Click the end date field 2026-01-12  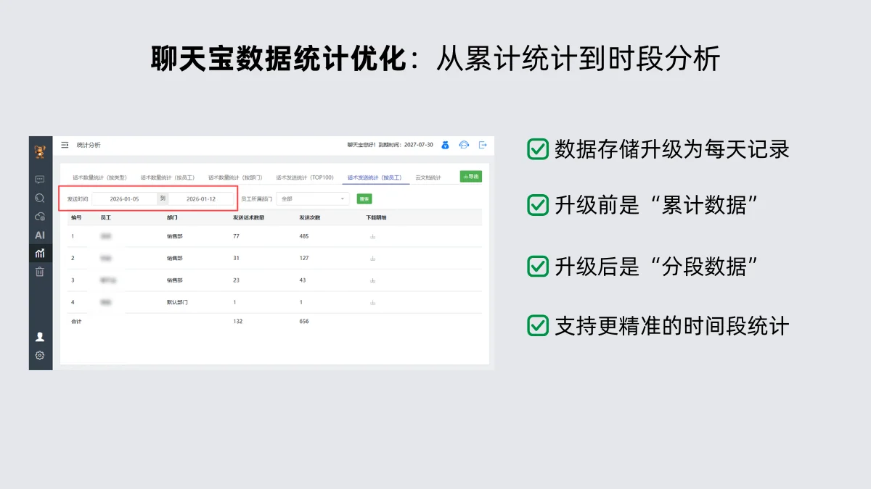click(201, 198)
